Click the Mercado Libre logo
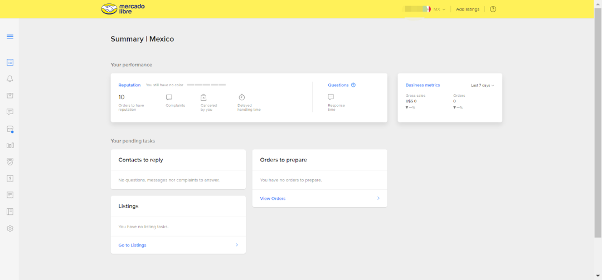 point(123,9)
